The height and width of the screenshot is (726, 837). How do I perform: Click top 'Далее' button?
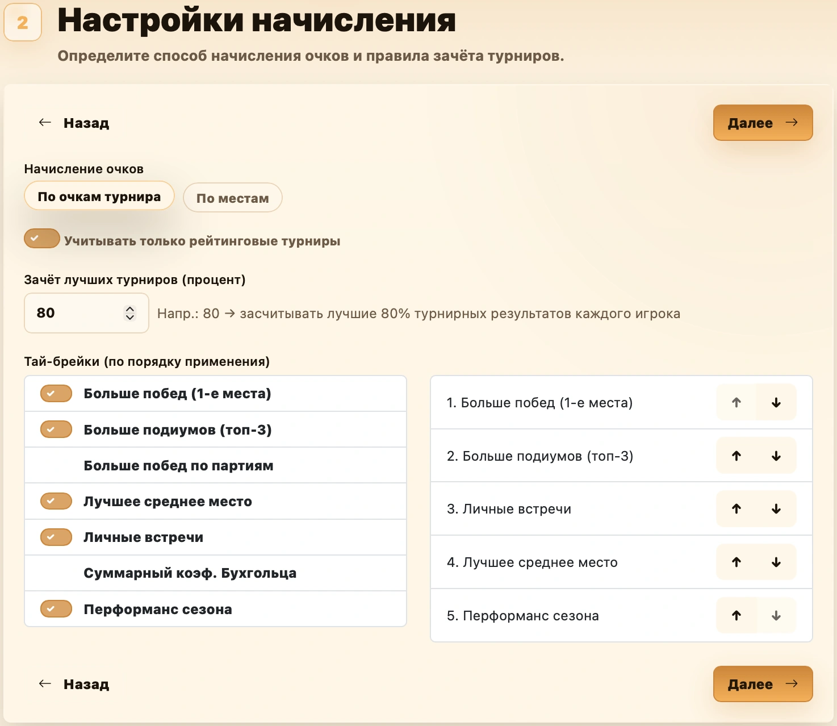[x=763, y=123]
